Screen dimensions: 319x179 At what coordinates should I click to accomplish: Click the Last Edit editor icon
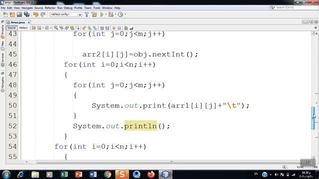point(34,28)
